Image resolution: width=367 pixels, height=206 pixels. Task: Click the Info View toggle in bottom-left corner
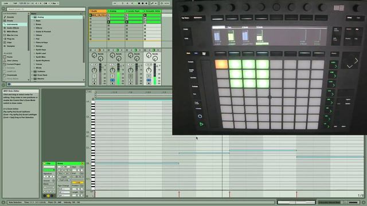(x=3, y=202)
